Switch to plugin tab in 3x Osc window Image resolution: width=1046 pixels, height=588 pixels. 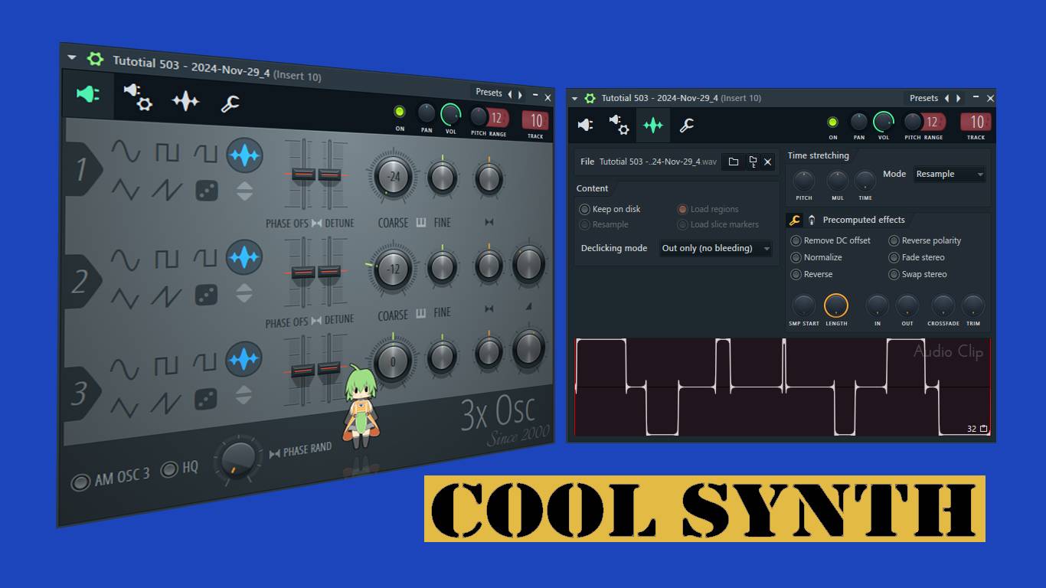pyautogui.click(x=88, y=94)
